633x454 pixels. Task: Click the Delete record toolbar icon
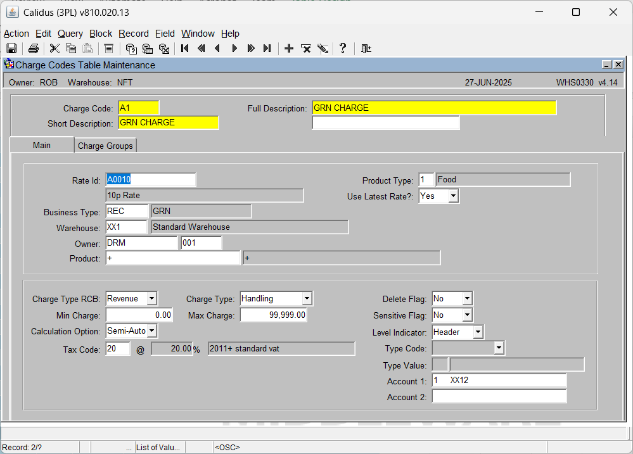click(x=306, y=48)
